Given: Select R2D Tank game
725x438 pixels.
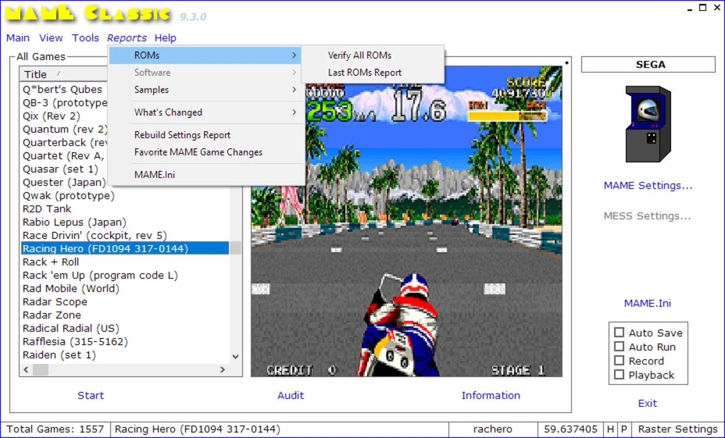Looking at the screenshot, I should point(47,209).
